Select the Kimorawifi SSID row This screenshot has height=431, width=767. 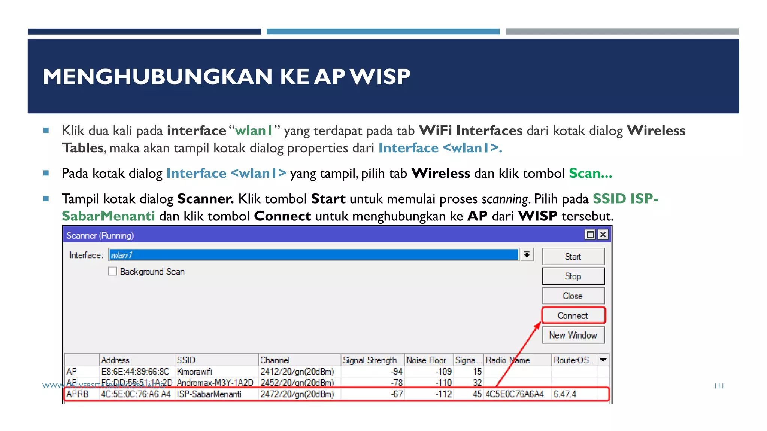coord(336,372)
